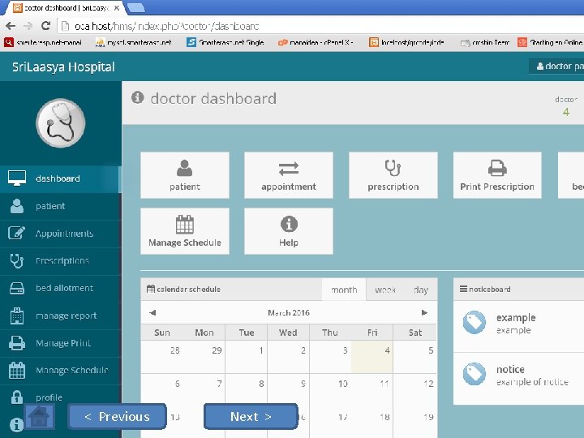
Task: Open the patient dashboard tile
Action: tap(185, 175)
